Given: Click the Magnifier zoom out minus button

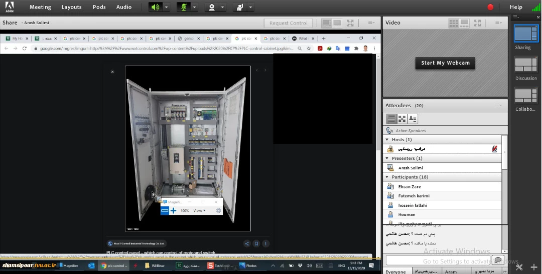Looking at the screenshot, I should coord(165,210).
